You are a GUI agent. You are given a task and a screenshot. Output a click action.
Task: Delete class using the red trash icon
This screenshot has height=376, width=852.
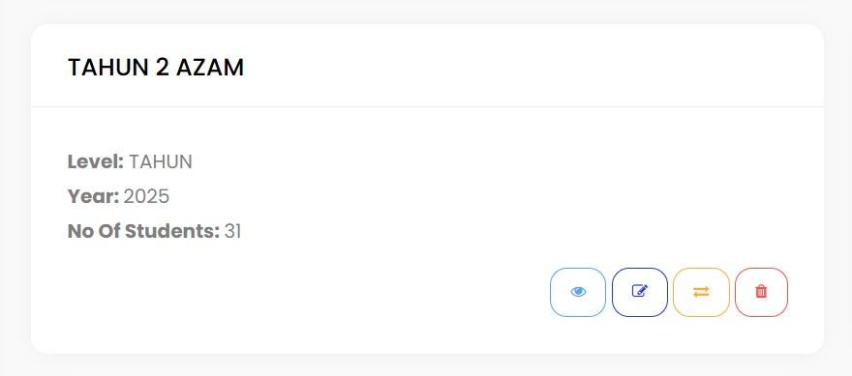[761, 292]
